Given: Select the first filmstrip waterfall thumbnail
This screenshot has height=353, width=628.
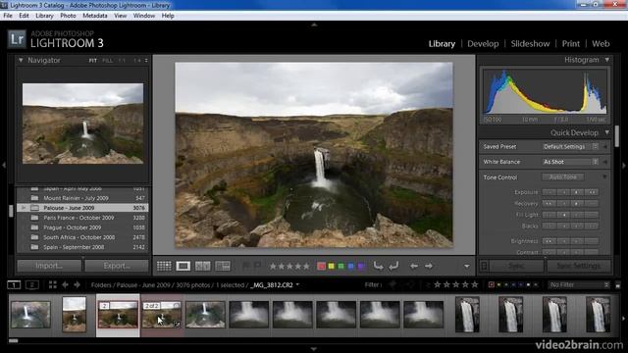Looking at the screenshot, I should (x=30, y=315).
